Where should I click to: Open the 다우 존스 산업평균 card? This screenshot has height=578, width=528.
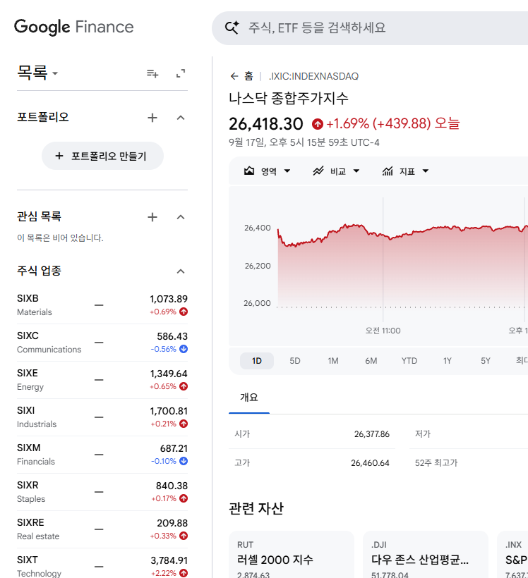pos(426,555)
